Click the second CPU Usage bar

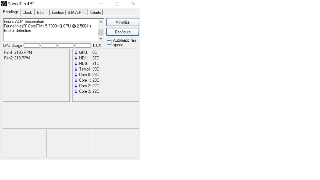tap(49, 45)
